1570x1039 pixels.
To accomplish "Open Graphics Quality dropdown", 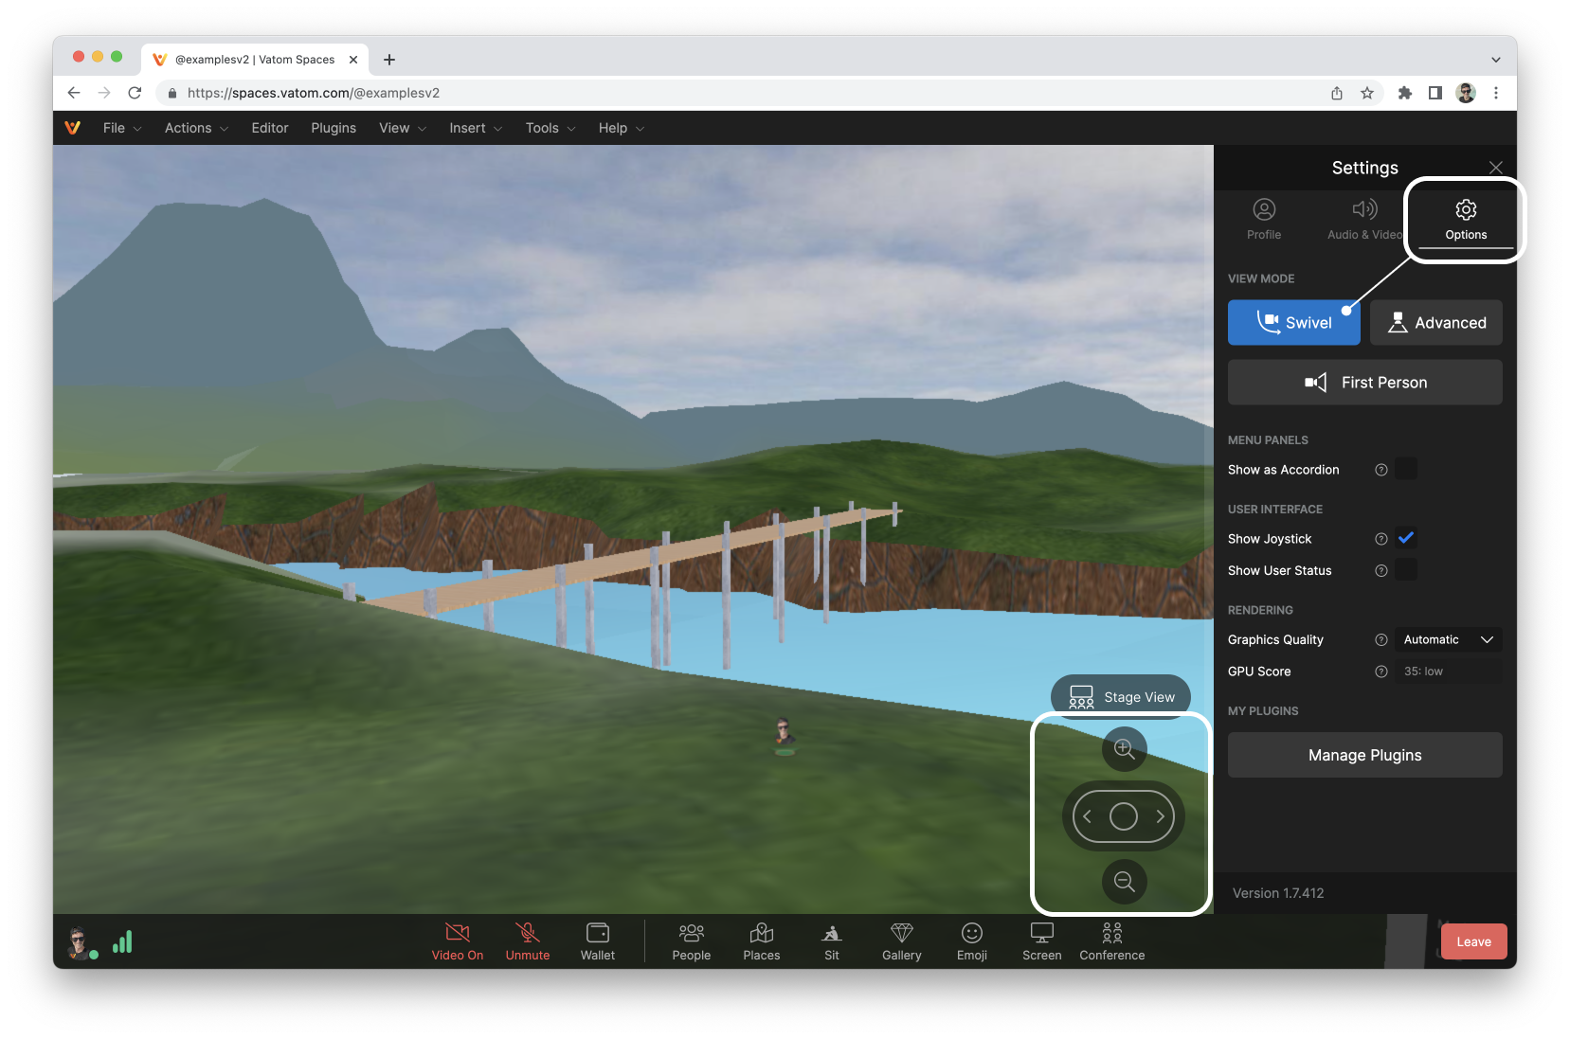I will (x=1448, y=640).
